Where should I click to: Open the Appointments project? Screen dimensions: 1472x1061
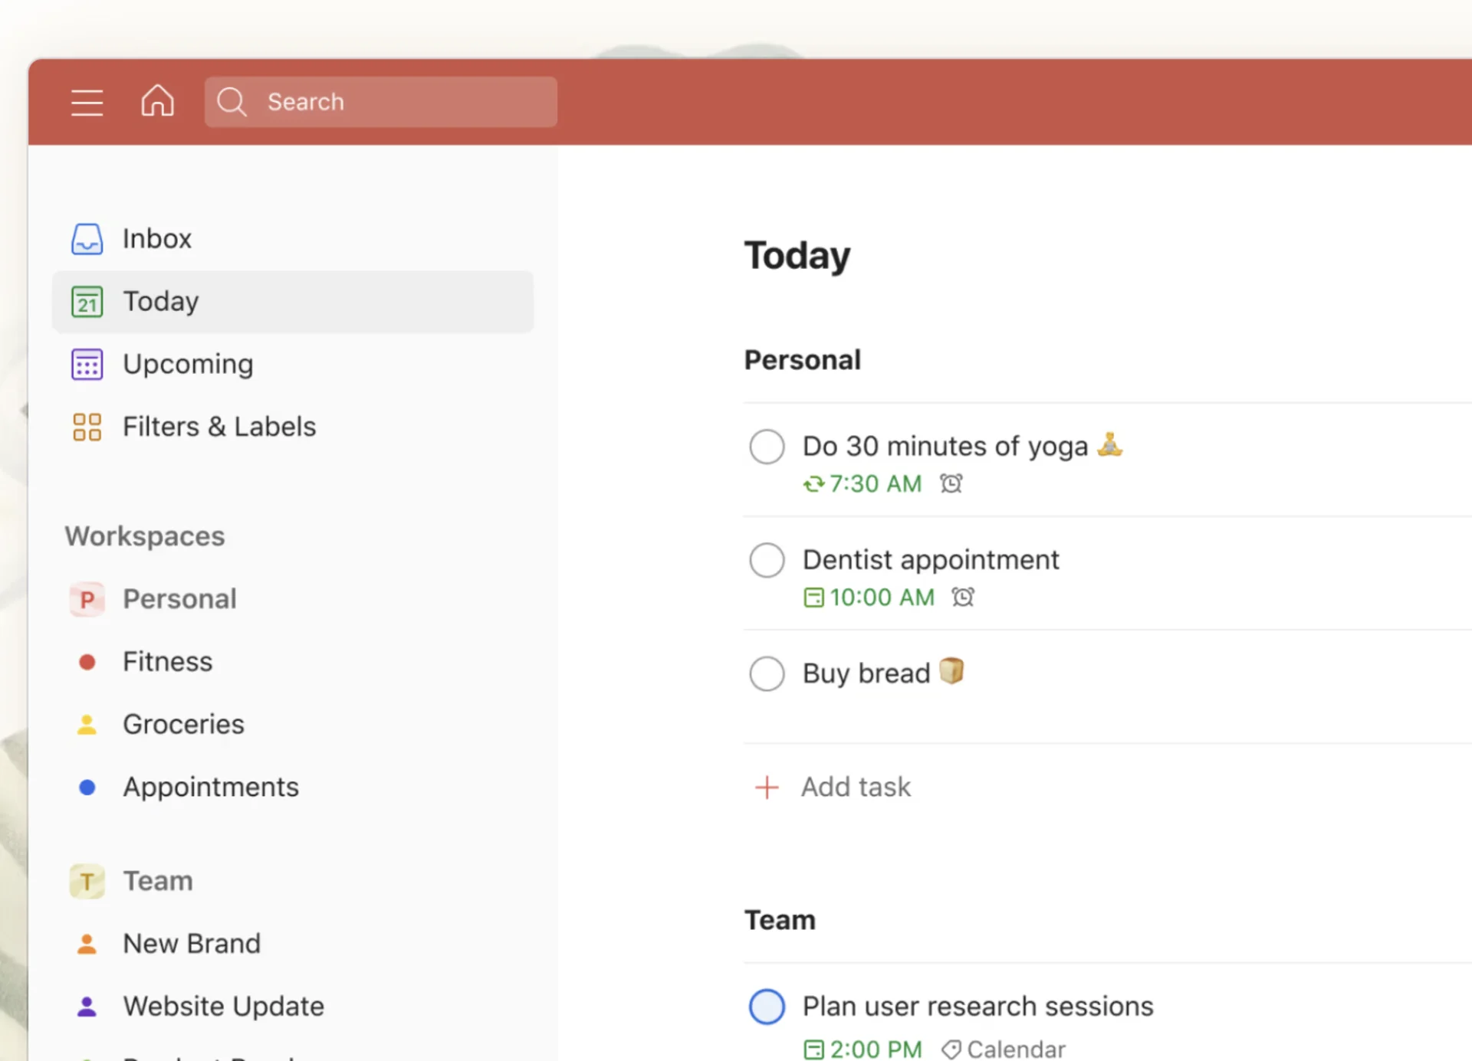211,787
